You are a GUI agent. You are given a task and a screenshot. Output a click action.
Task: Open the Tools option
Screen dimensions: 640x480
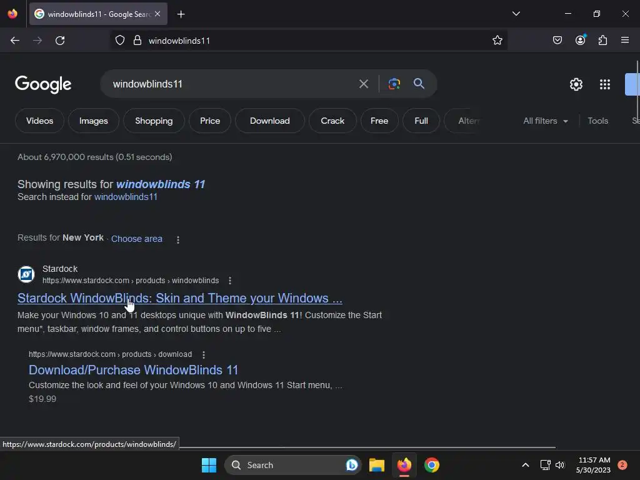[x=597, y=121]
